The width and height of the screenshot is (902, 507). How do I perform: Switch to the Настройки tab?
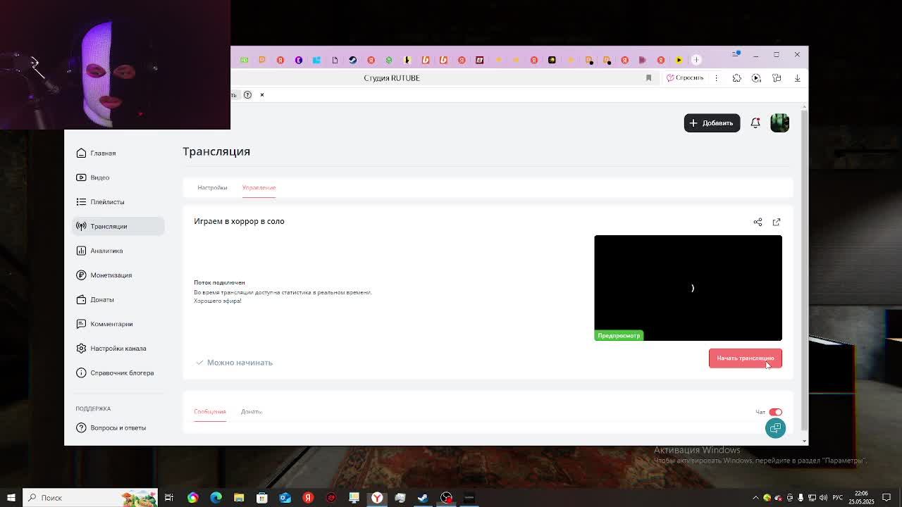pyautogui.click(x=212, y=187)
